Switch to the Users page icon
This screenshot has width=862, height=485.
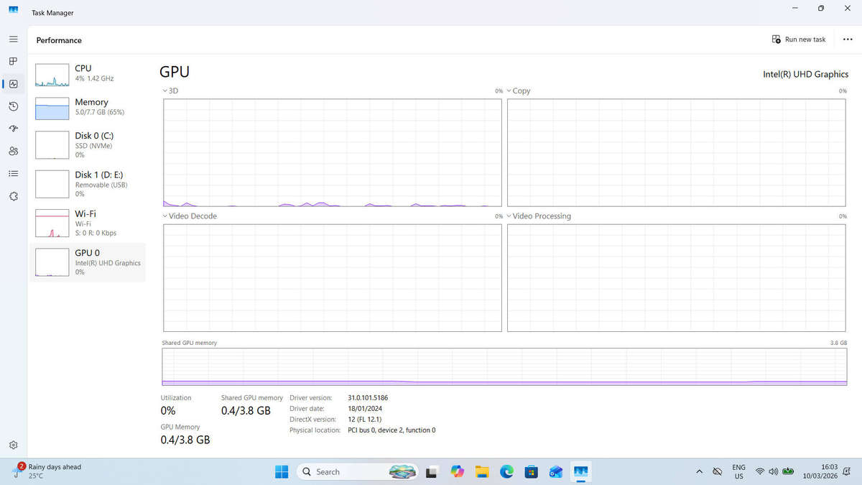click(x=13, y=151)
